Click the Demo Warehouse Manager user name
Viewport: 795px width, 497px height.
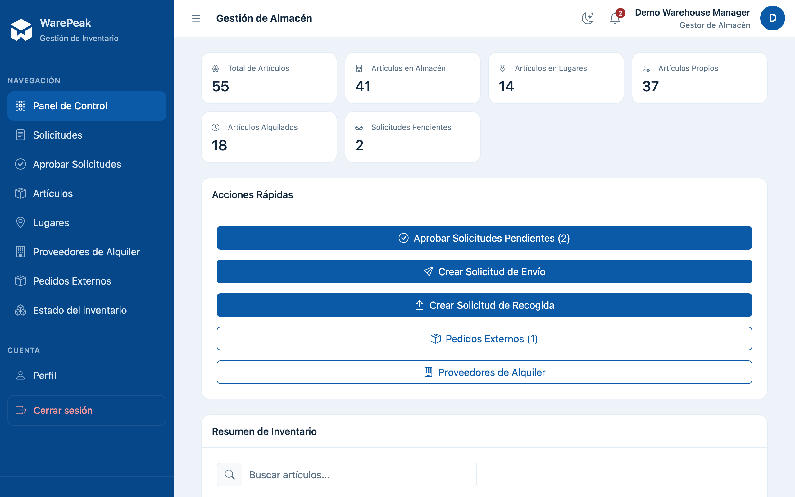click(x=693, y=12)
